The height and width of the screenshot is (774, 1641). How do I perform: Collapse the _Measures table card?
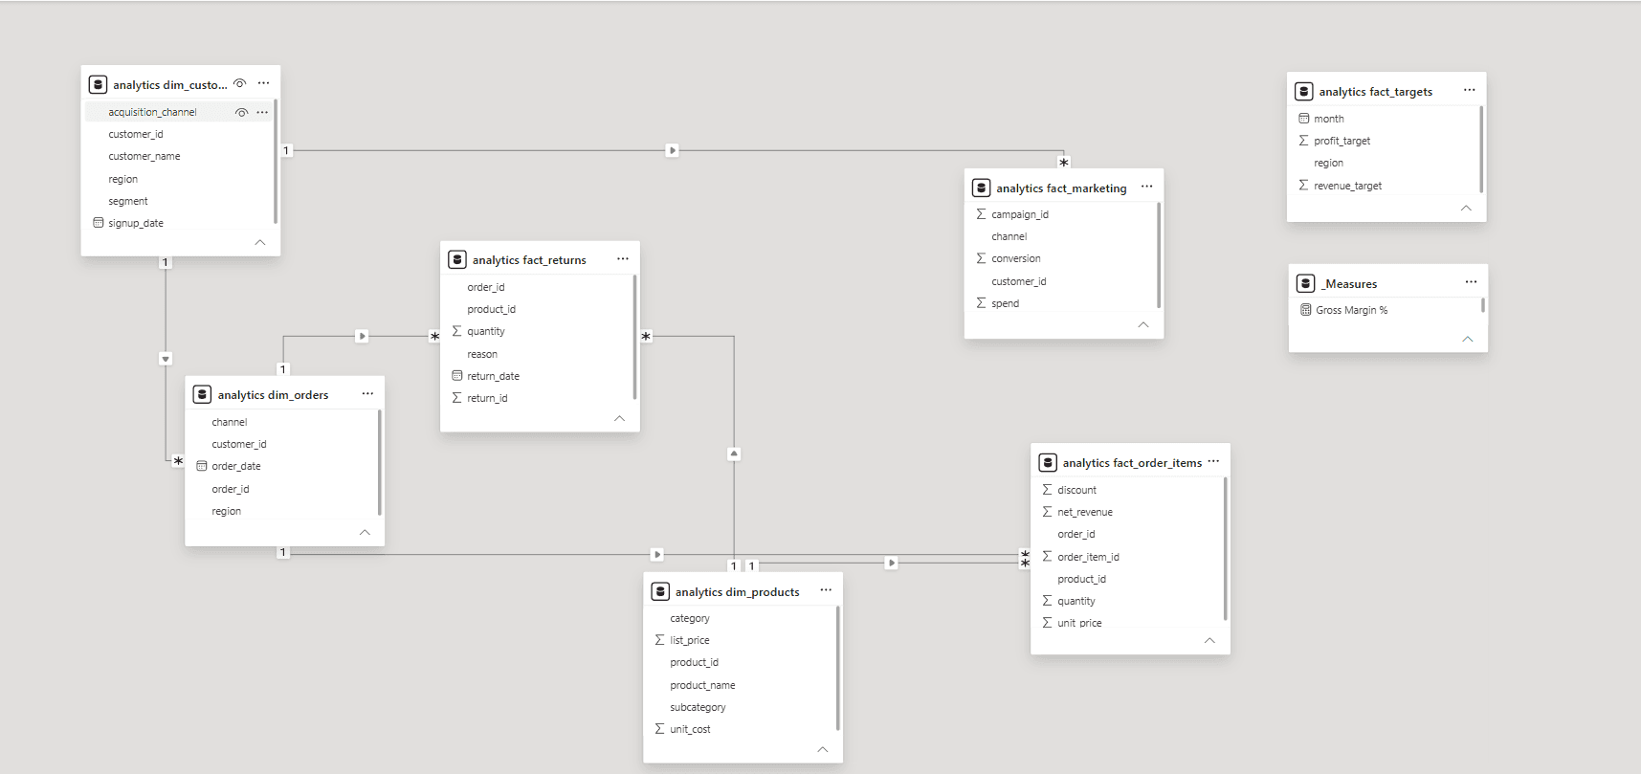click(x=1468, y=339)
